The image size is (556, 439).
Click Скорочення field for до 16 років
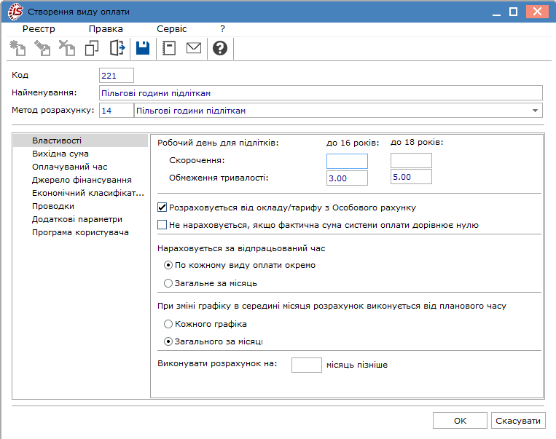[347, 161]
